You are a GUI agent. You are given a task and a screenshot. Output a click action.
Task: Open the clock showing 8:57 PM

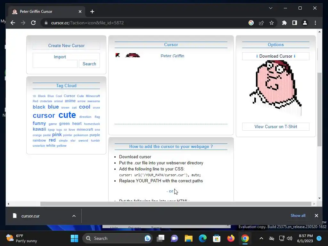[x=305, y=238]
